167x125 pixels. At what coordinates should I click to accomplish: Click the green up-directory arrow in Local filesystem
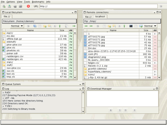click(x=60, y=26)
